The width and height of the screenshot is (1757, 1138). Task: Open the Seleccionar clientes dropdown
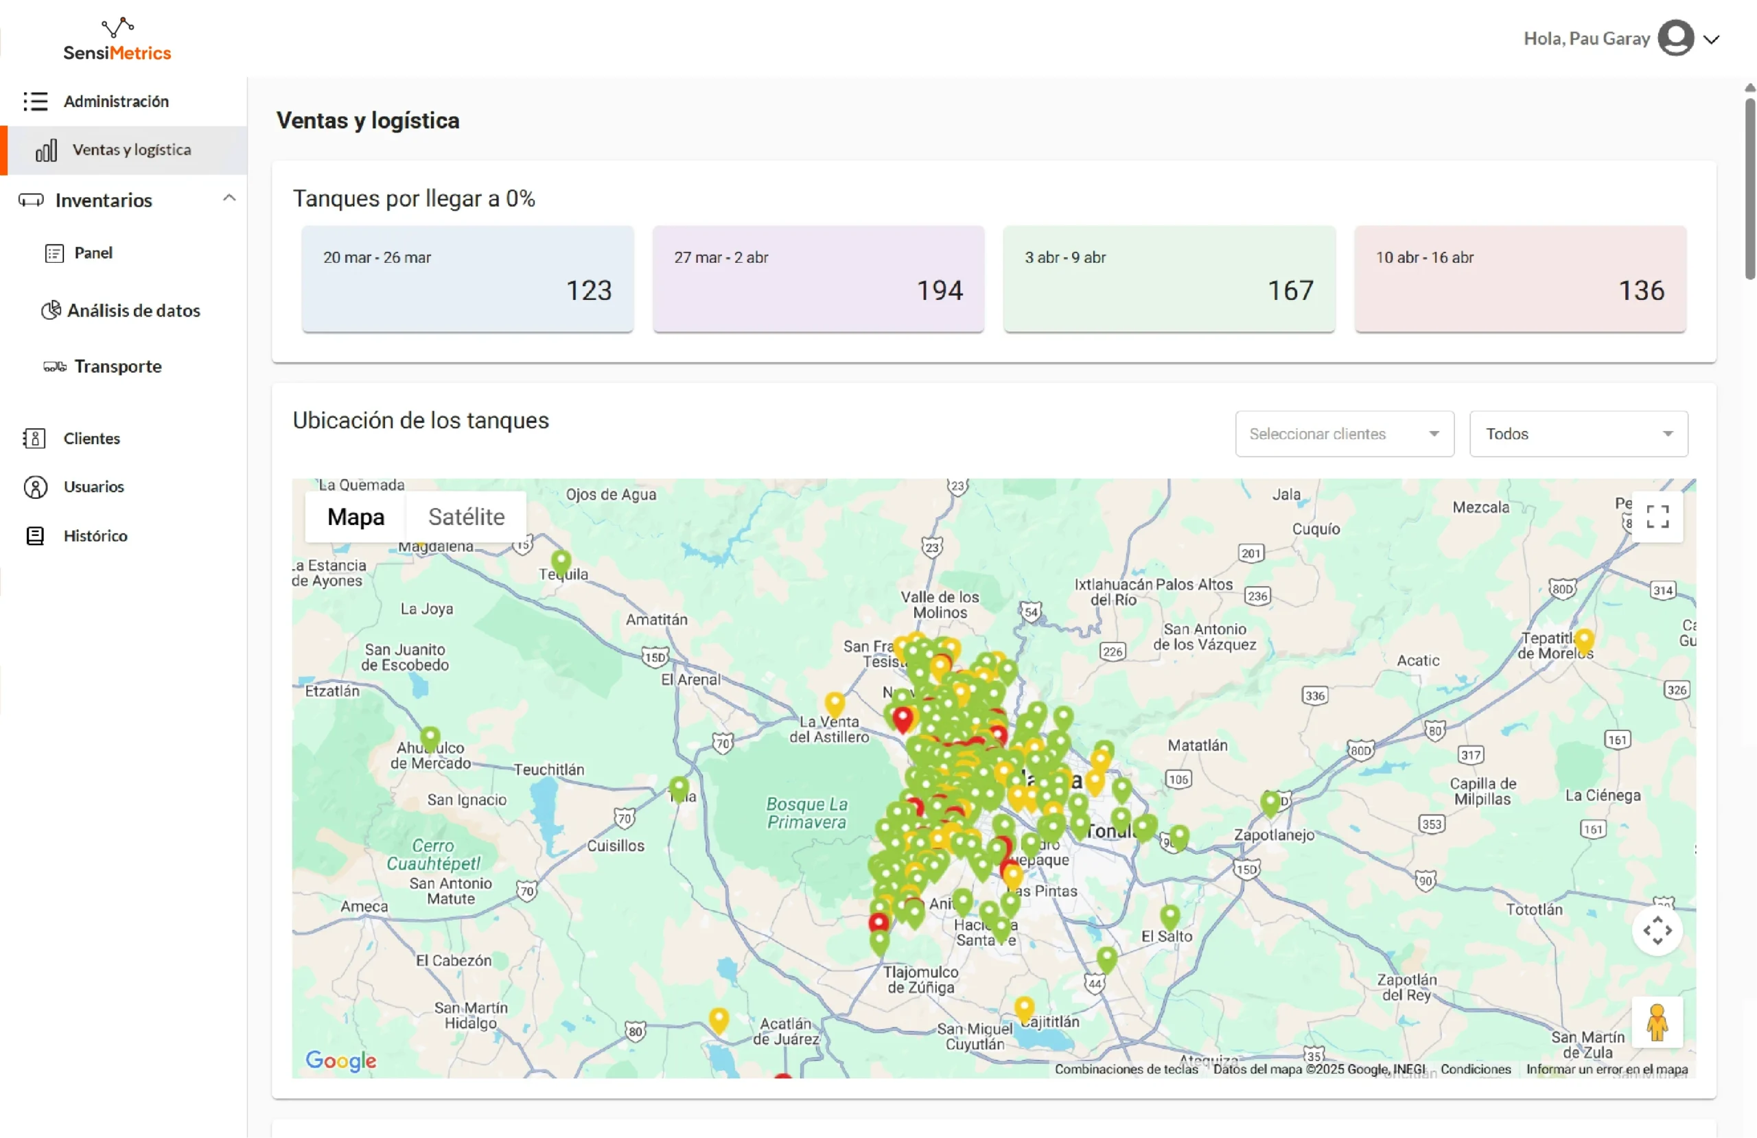click(x=1345, y=434)
